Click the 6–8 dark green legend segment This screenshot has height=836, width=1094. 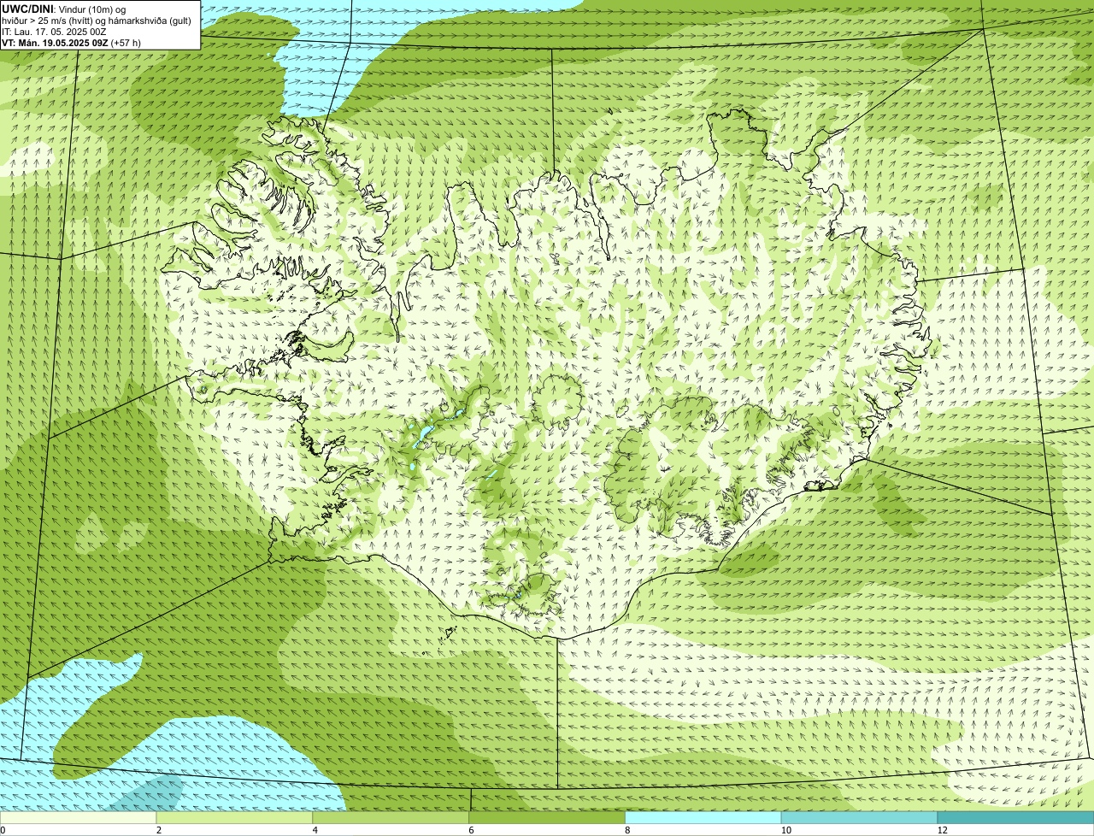point(547,817)
